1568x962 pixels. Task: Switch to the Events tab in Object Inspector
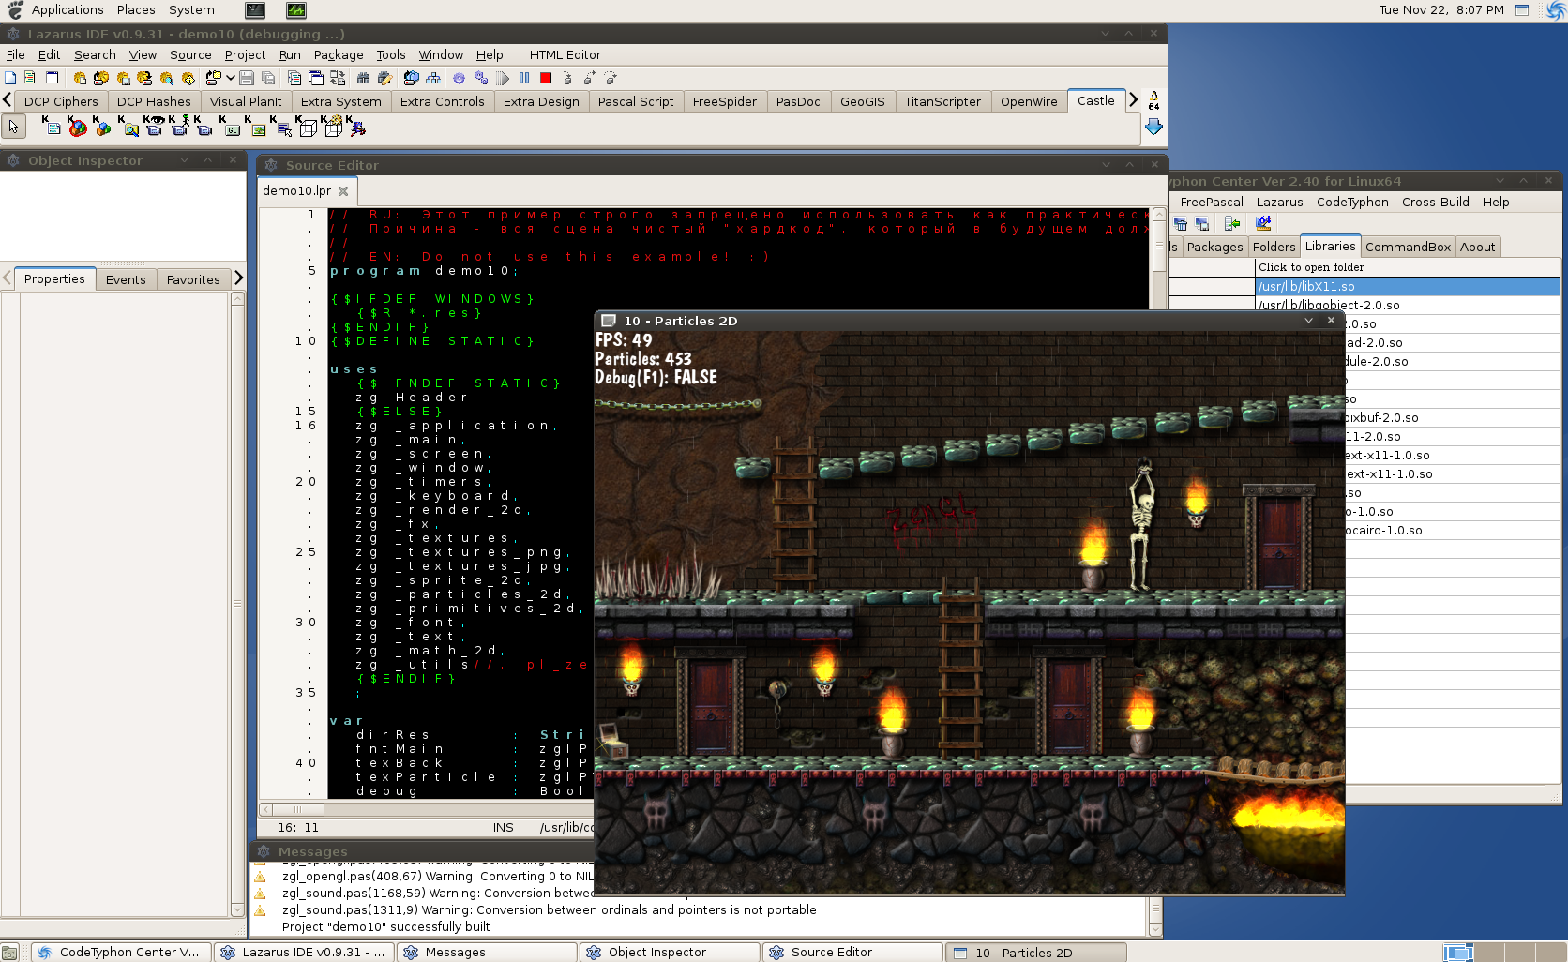pos(126,279)
